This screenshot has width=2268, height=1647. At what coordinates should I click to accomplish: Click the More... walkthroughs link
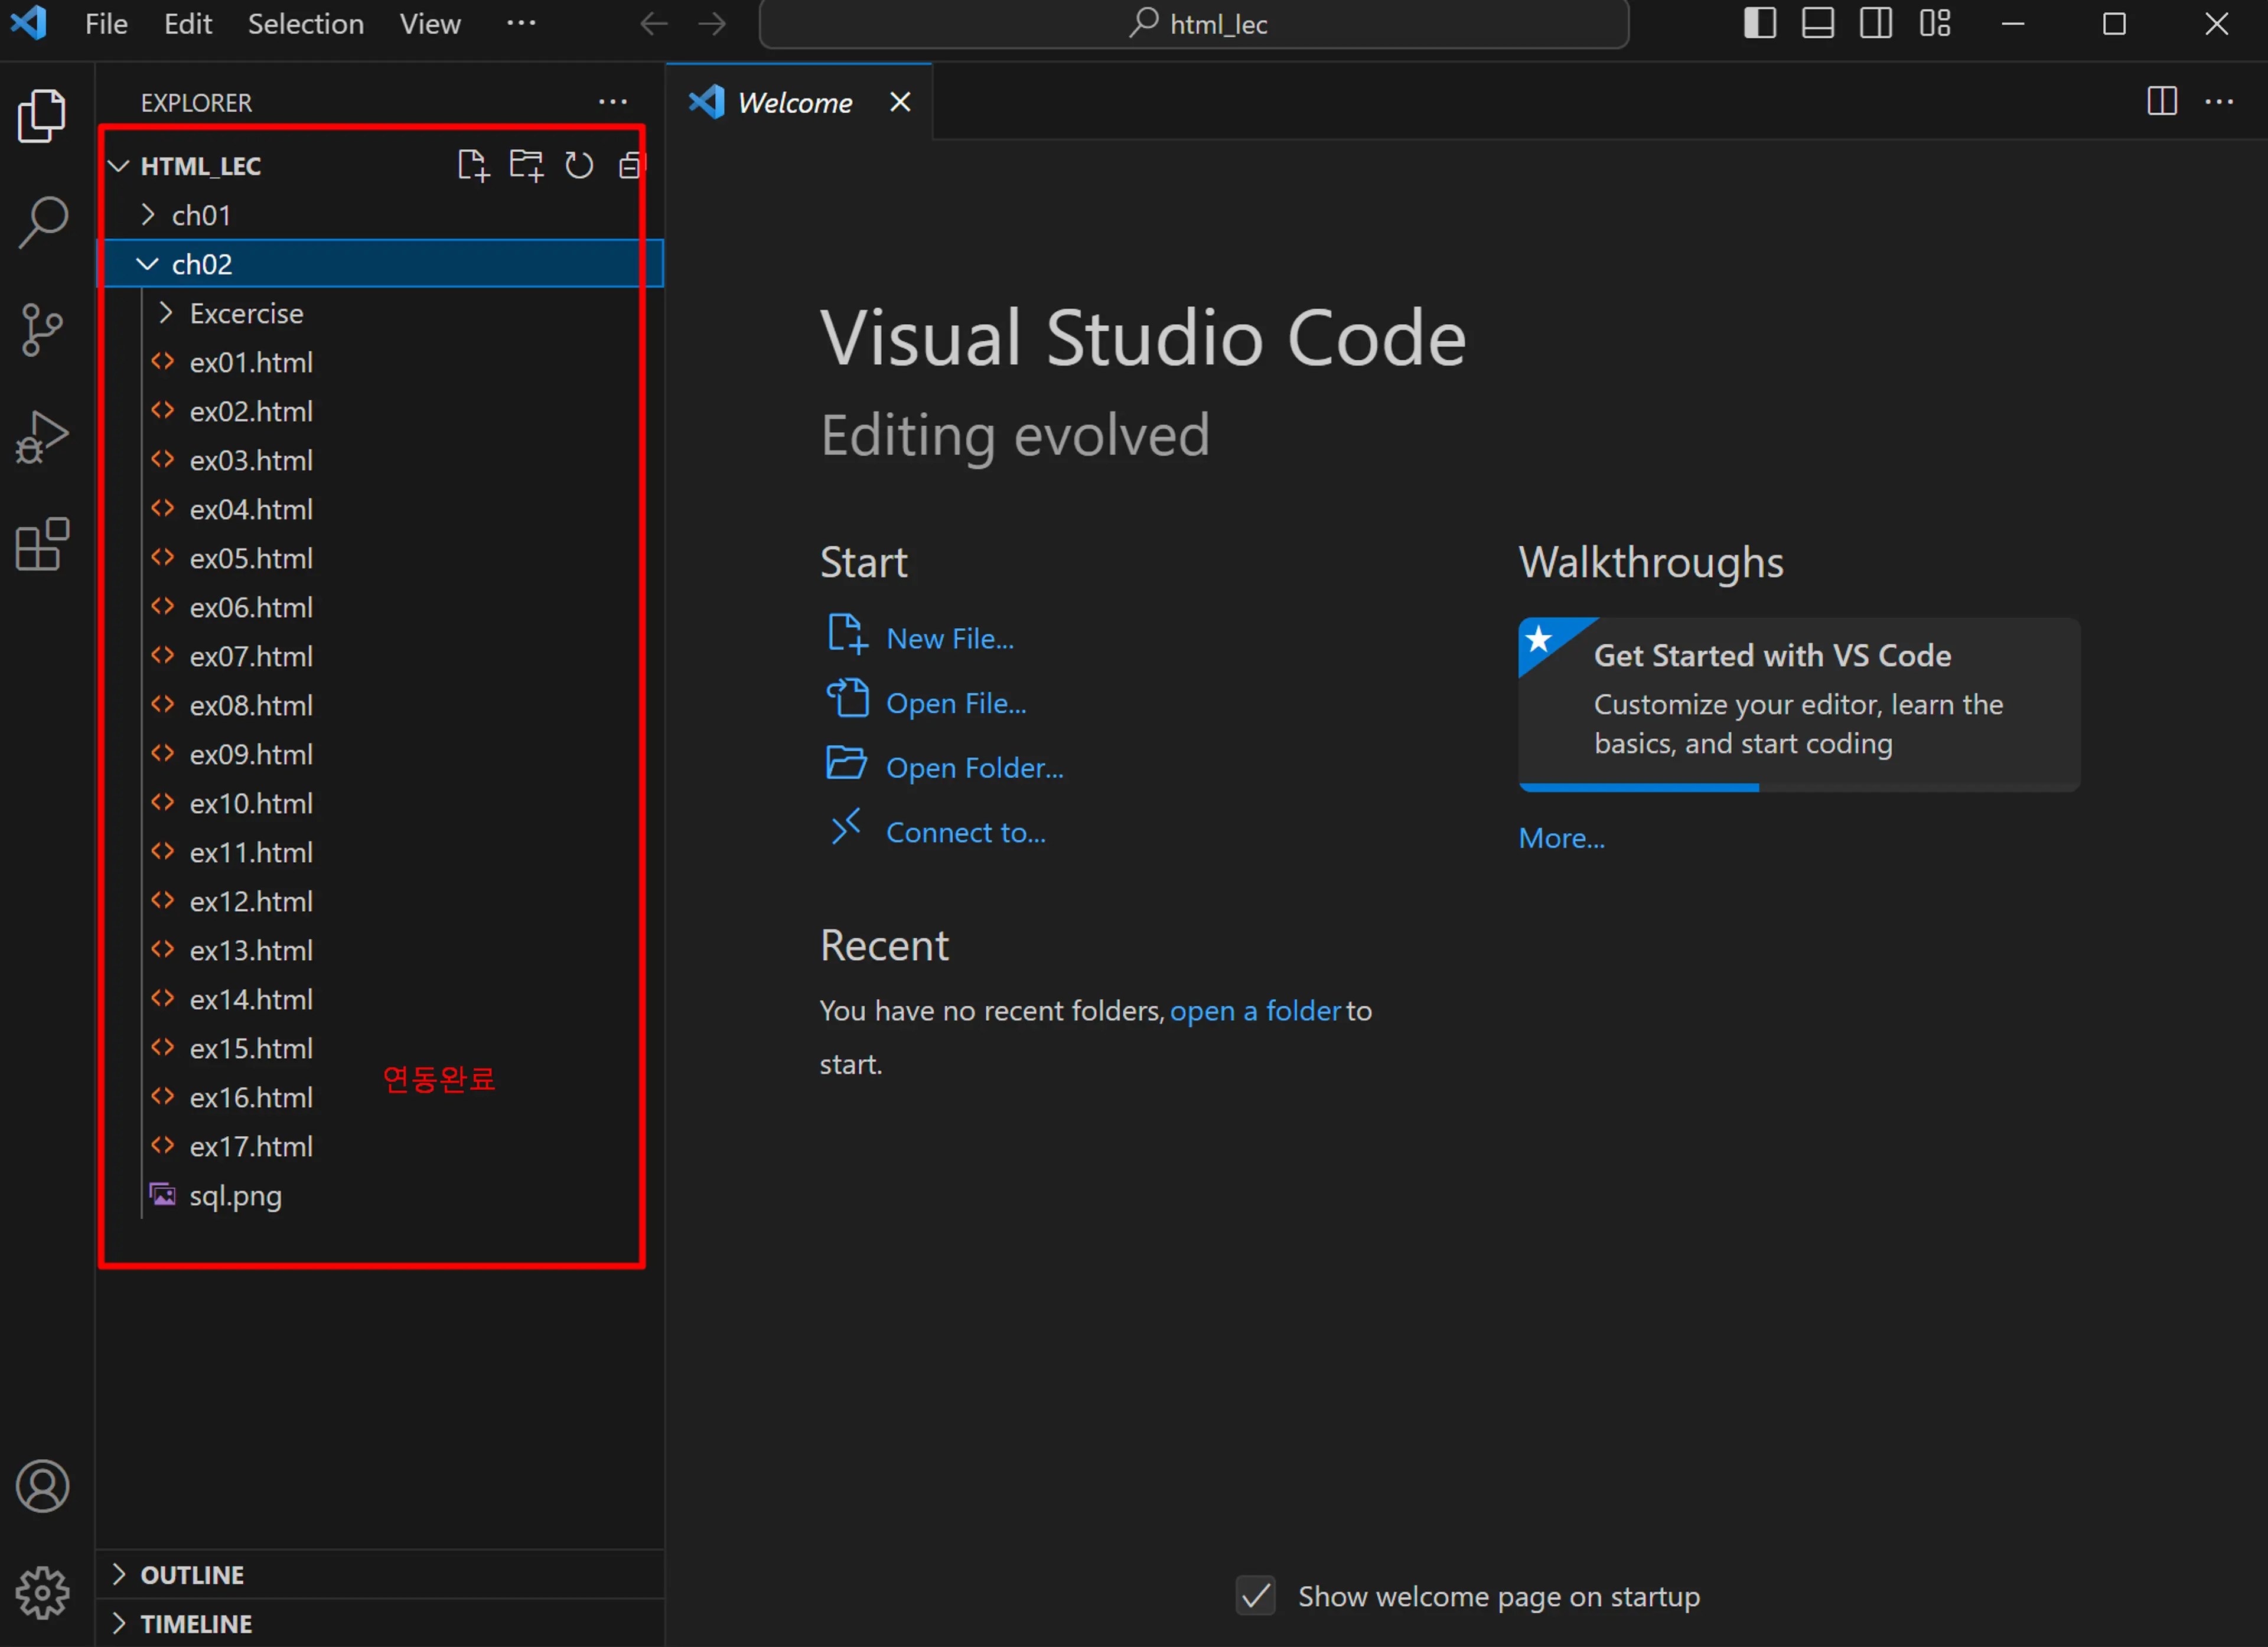(x=1562, y=838)
